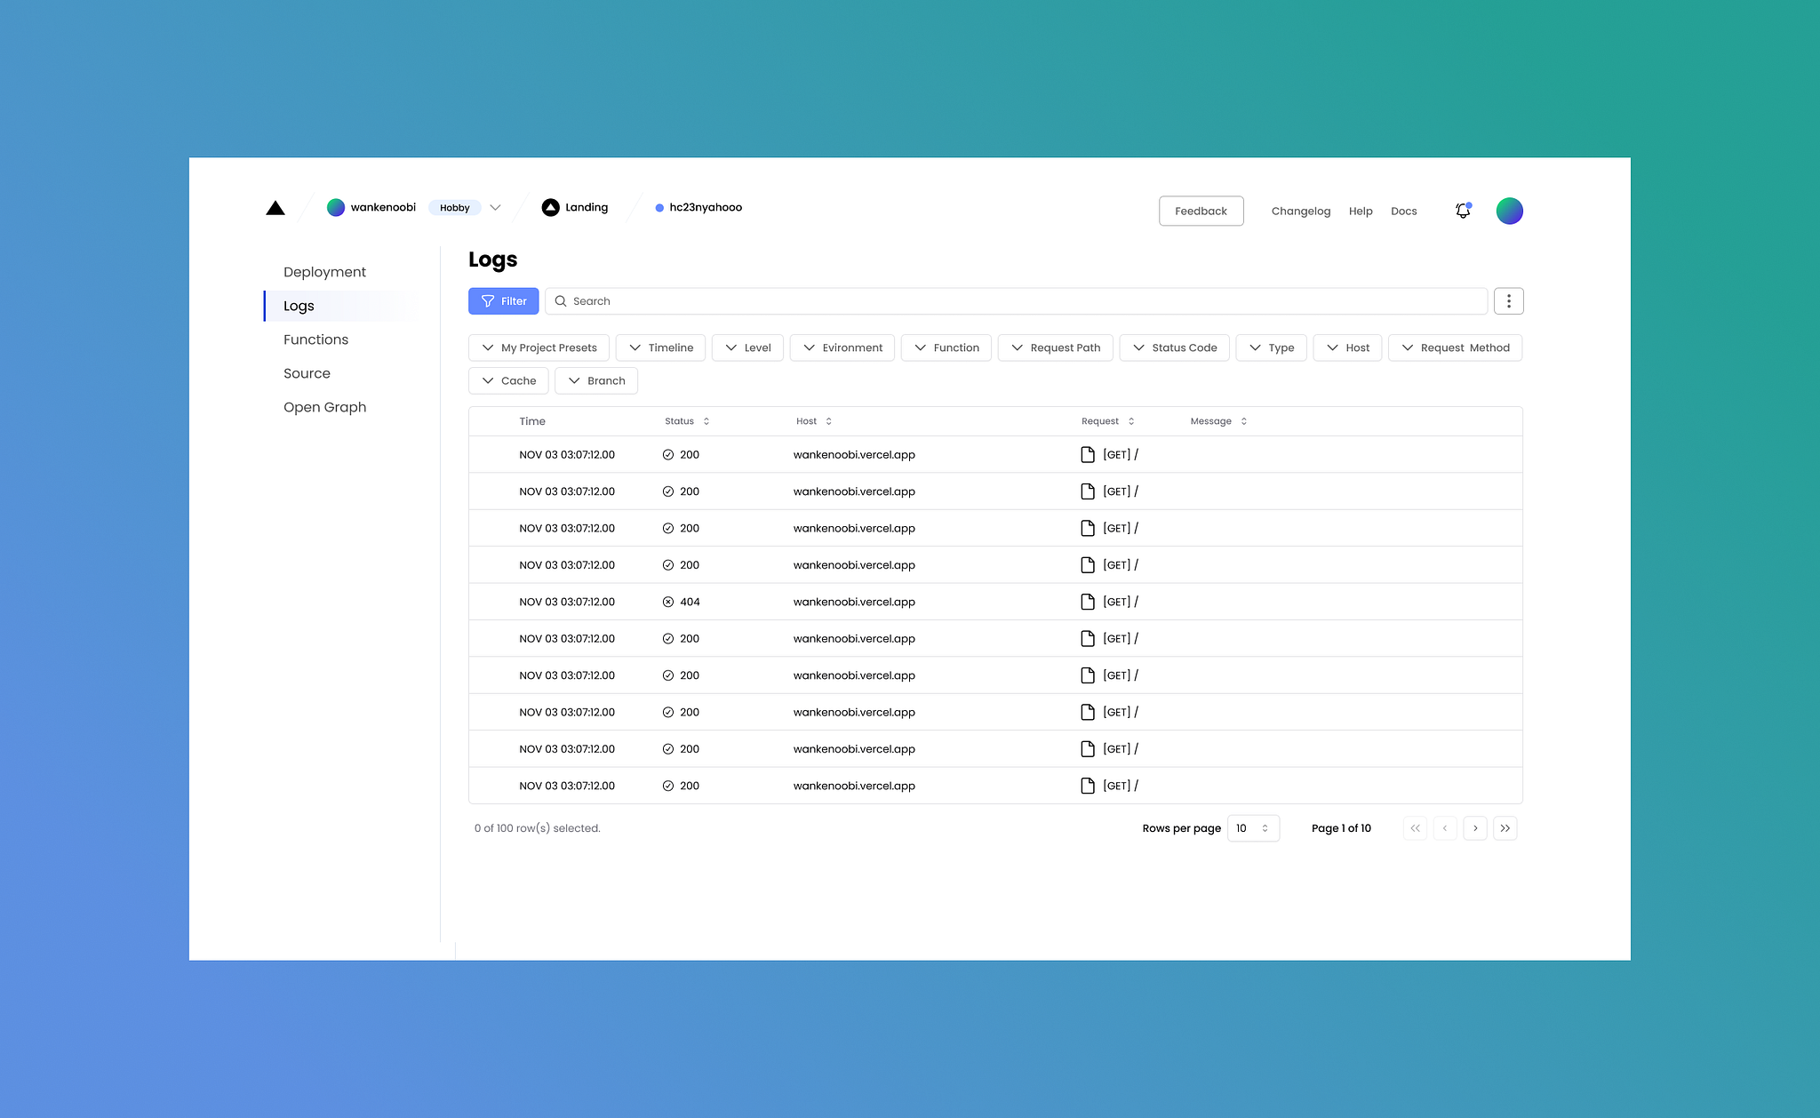Open Deployment in the sidebar
The image size is (1820, 1118).
point(324,272)
